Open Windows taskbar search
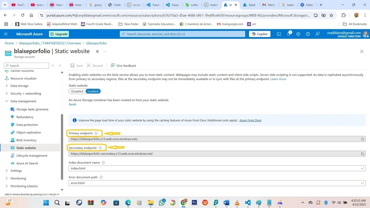 point(57,202)
